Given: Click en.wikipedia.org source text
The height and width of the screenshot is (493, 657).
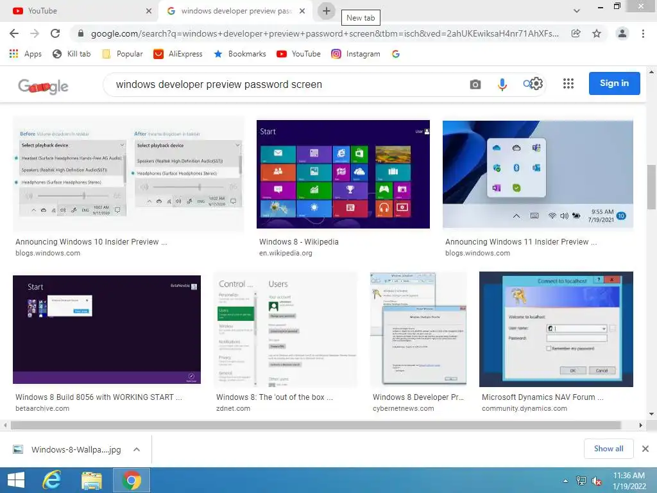Looking at the screenshot, I should click(x=286, y=253).
